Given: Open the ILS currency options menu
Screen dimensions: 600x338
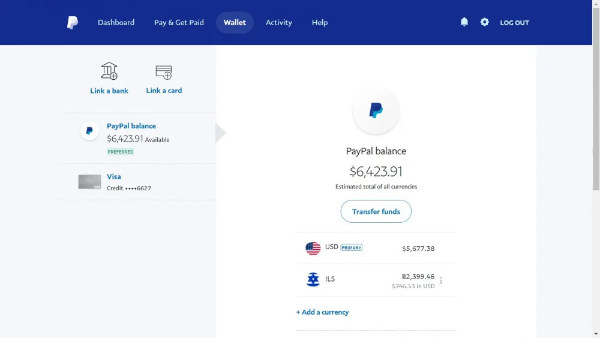Looking at the screenshot, I should pyautogui.click(x=441, y=280).
